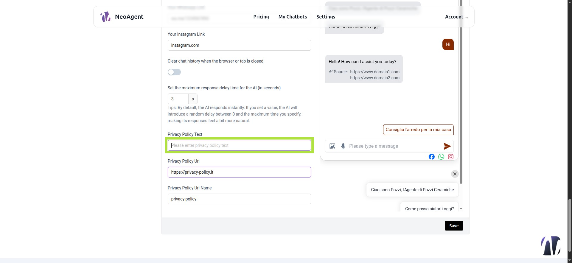Focus the Privacy Policy Text field
The height and width of the screenshot is (263, 572).
pyautogui.click(x=239, y=145)
